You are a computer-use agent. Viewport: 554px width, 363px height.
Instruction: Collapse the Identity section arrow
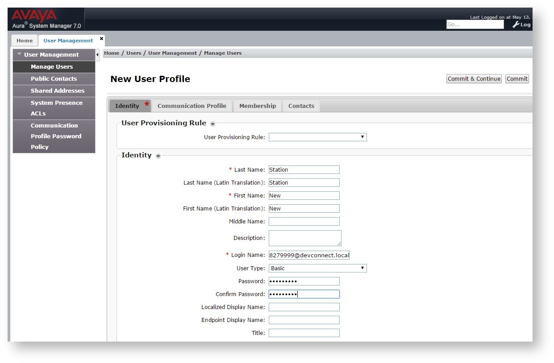[158, 156]
